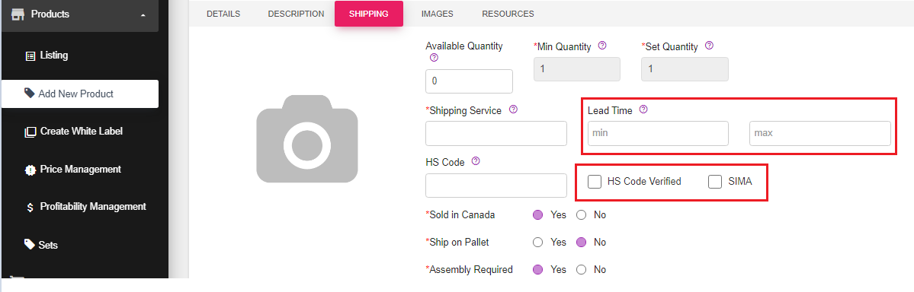Switch to the Details tab

point(223,14)
